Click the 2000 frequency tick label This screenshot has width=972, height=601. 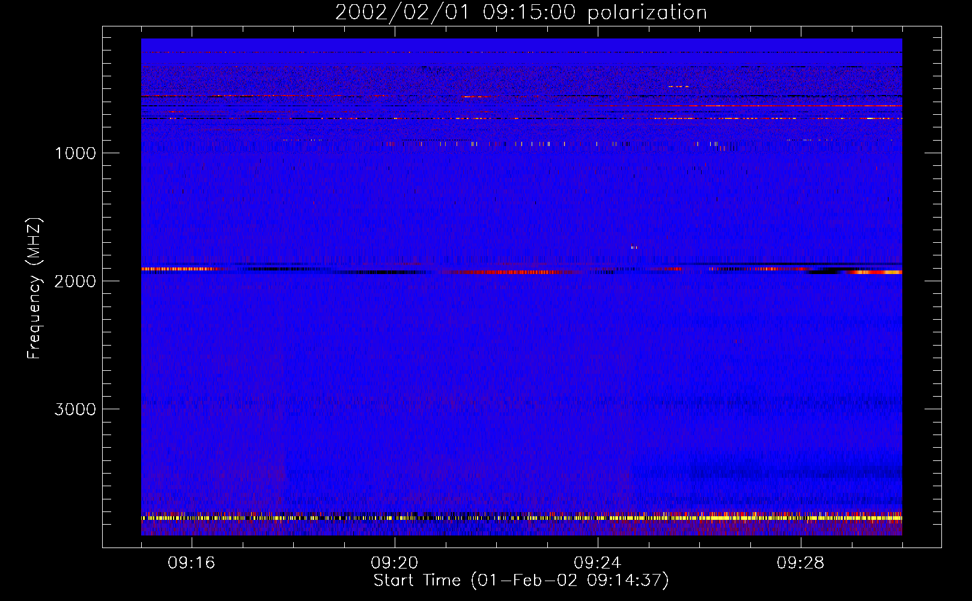coord(75,281)
